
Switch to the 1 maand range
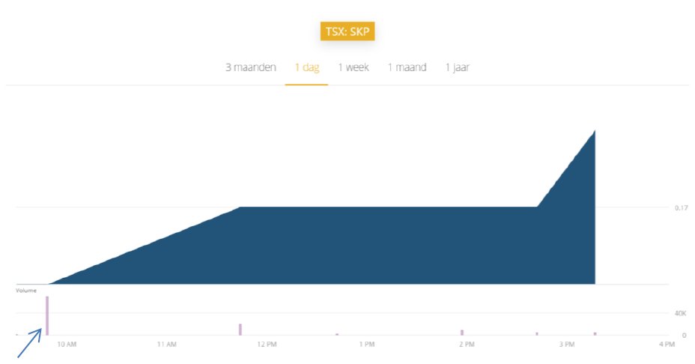pos(407,67)
